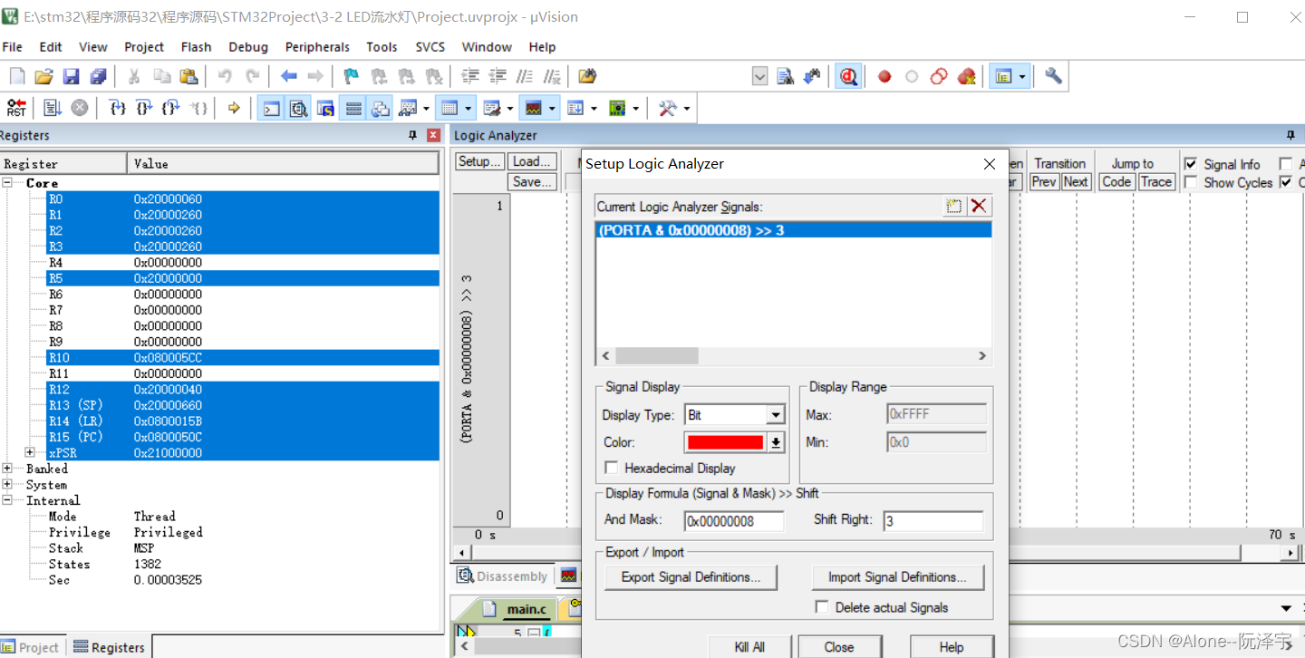Click the pin icon of Registers panel

(413, 135)
